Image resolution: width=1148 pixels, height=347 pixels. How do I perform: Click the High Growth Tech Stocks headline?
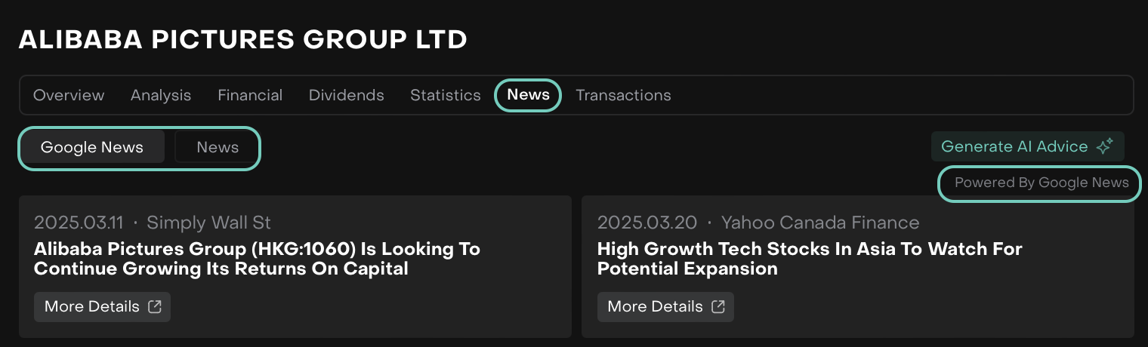coord(810,259)
